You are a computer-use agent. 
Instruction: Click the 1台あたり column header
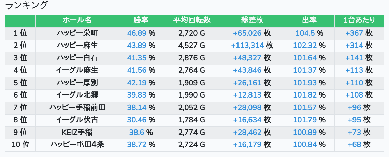359,20
